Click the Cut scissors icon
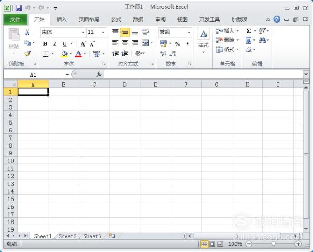 28,32
